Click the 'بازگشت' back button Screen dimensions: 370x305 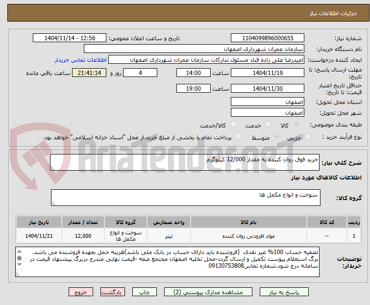(x=113, y=292)
